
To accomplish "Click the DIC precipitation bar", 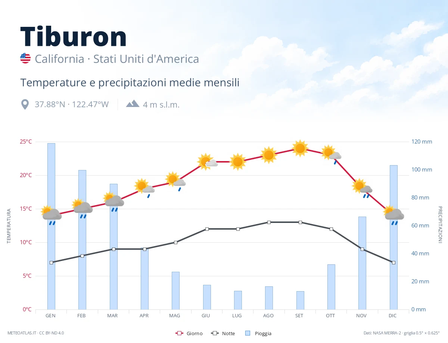I will tap(393, 237).
